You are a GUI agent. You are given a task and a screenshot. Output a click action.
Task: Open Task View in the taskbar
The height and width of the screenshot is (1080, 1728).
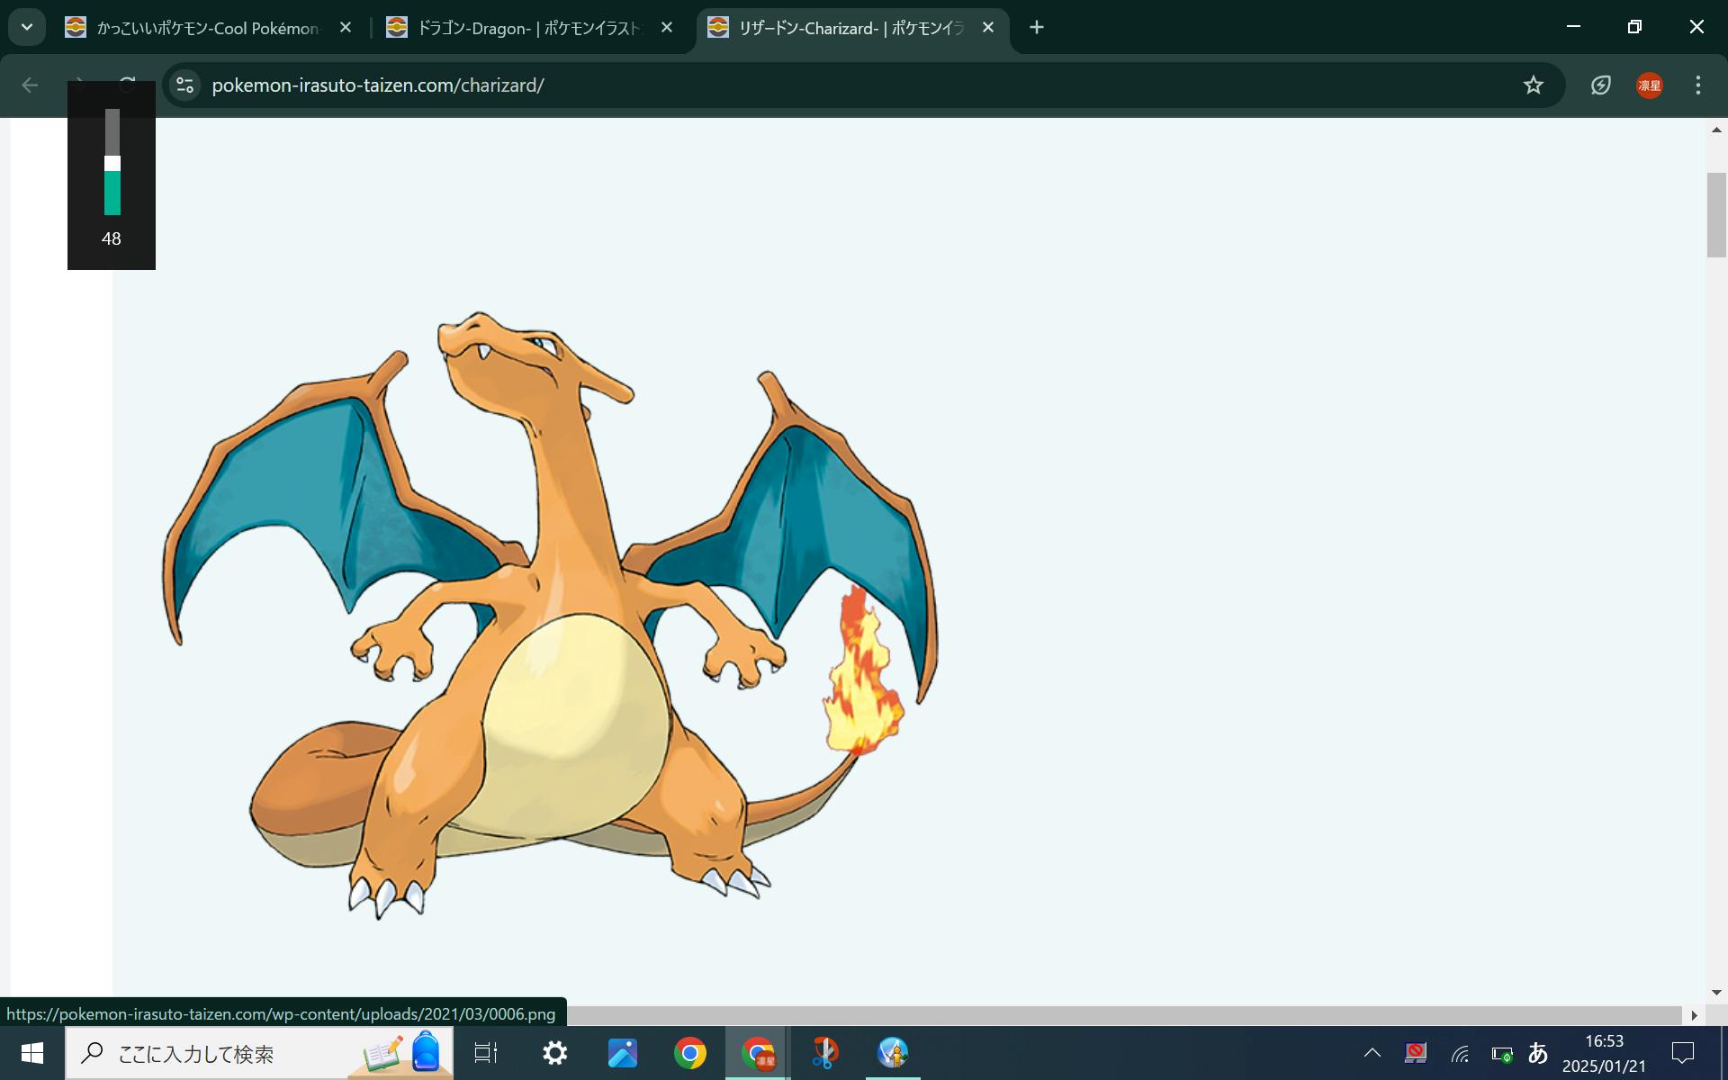click(486, 1053)
